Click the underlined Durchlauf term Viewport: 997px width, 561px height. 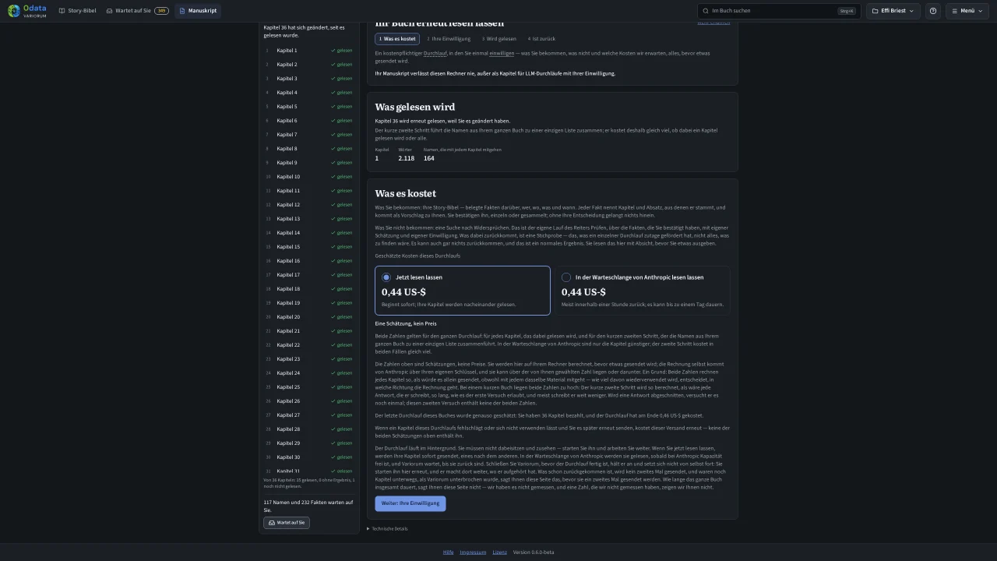pyautogui.click(x=435, y=53)
